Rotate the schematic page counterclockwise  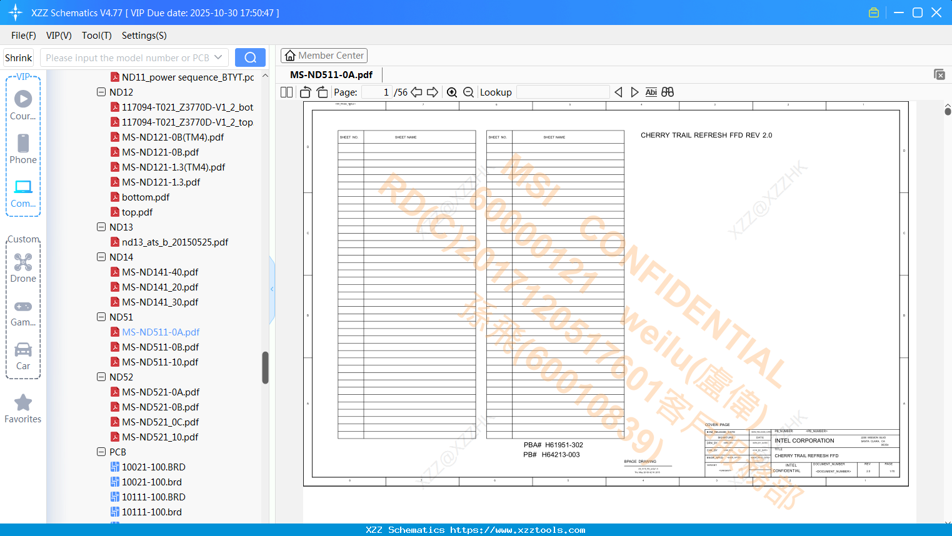(x=304, y=91)
